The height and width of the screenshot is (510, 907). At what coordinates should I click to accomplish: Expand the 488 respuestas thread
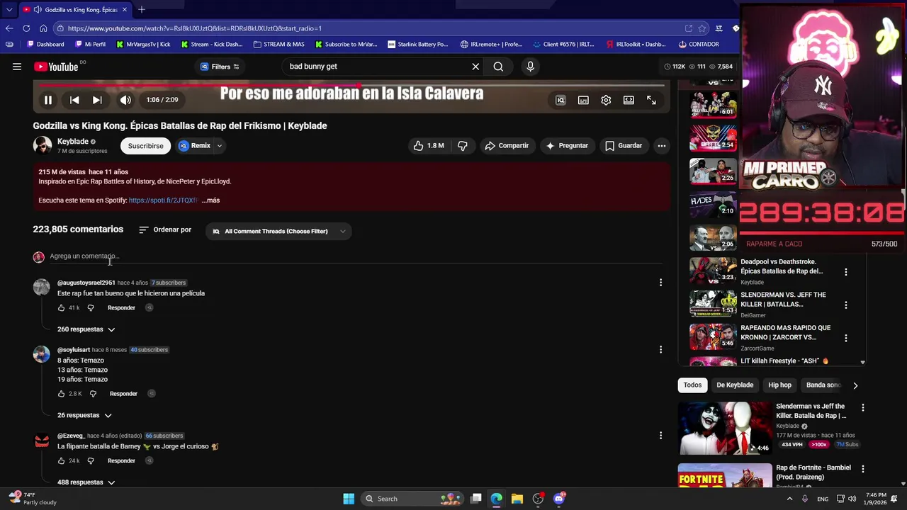click(86, 482)
